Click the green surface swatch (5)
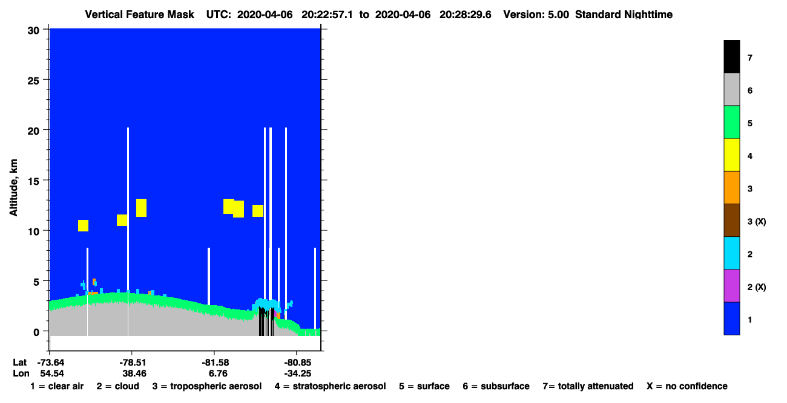Viewport: 787px width, 403px height. coord(731,122)
